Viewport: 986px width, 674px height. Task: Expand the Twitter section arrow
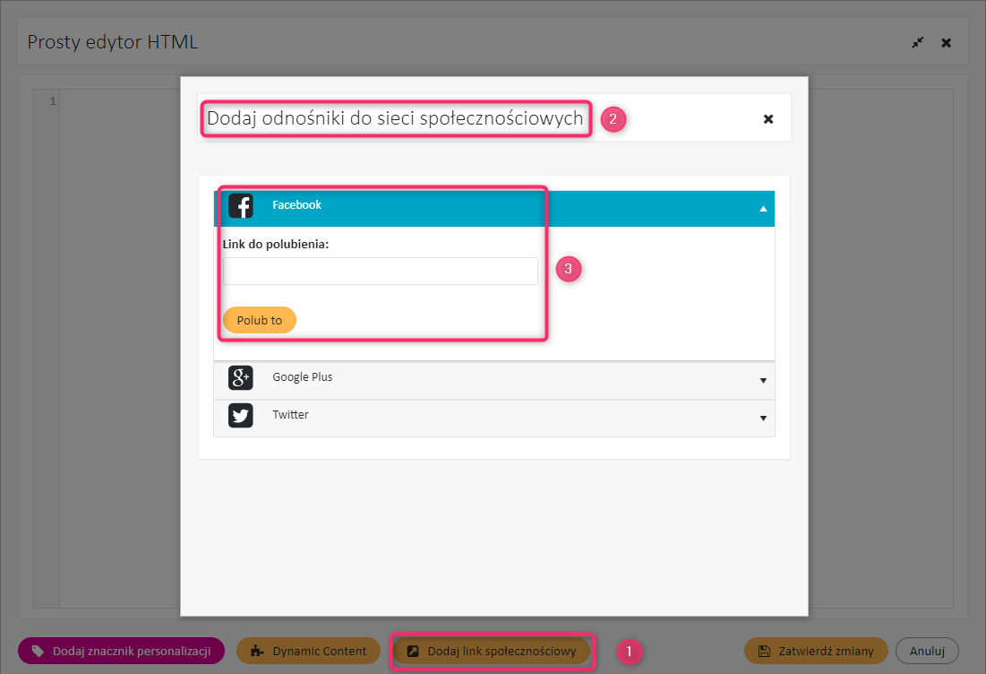click(x=763, y=419)
